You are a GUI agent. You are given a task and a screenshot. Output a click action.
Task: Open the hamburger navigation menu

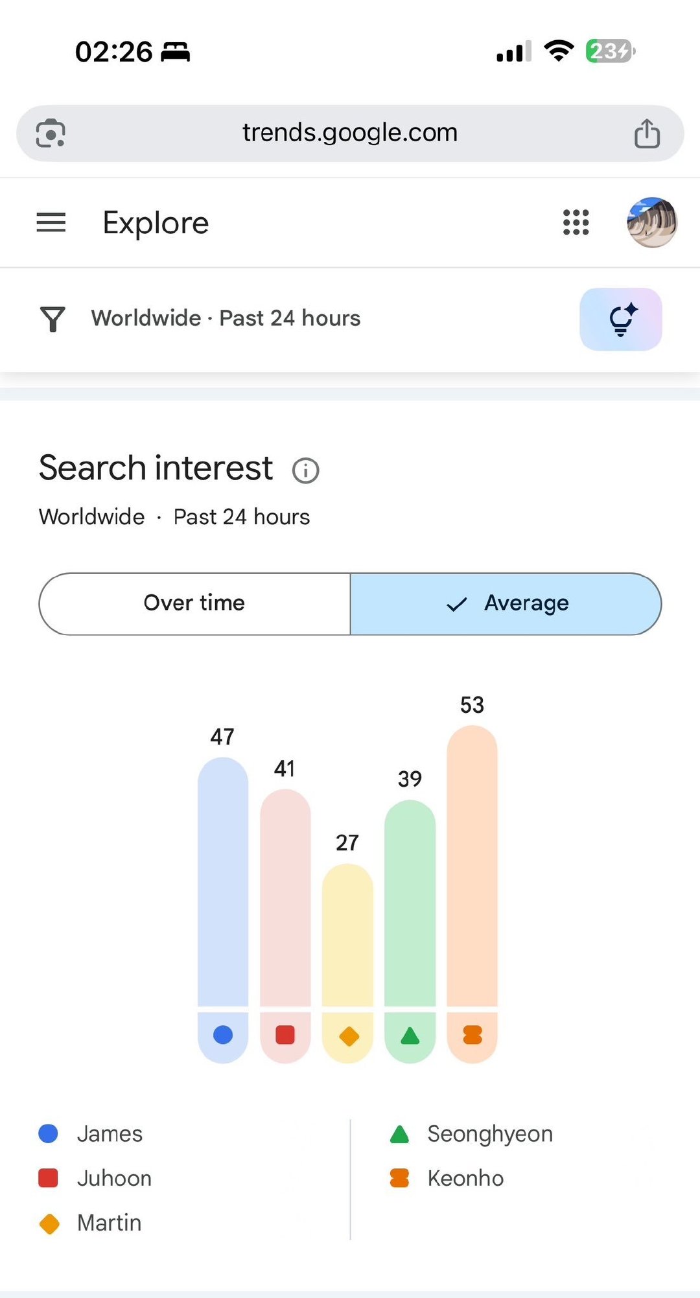coord(51,222)
